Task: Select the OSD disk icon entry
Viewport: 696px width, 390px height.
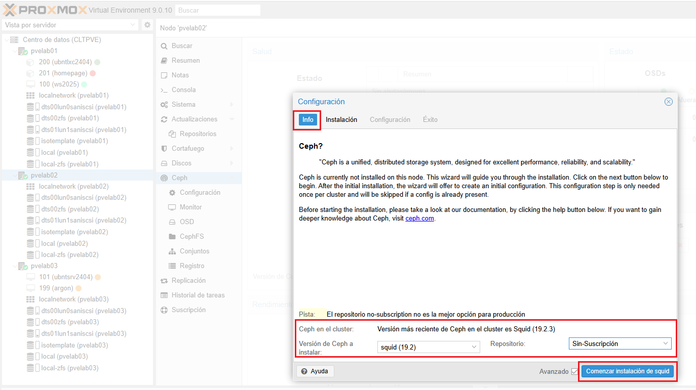Action: coord(172,222)
